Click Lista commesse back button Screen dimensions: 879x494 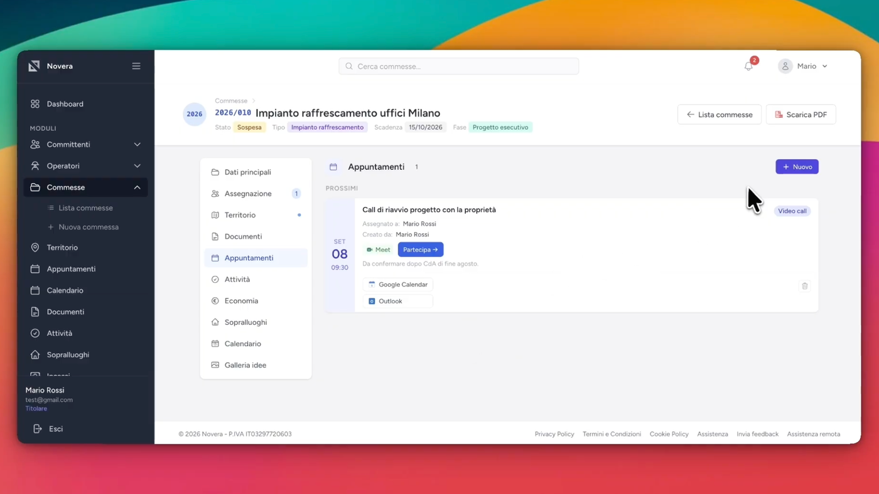(719, 115)
